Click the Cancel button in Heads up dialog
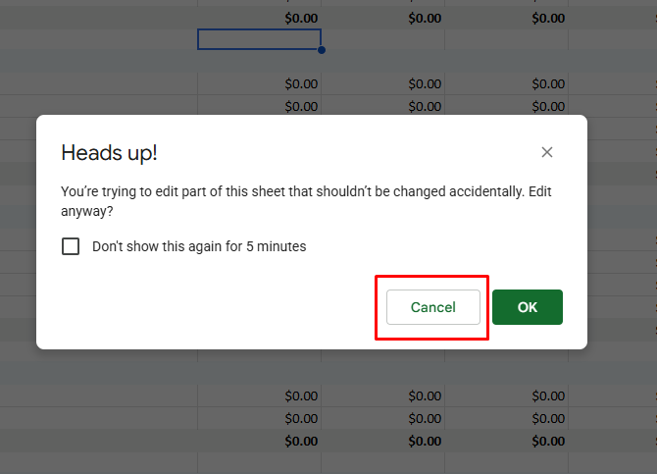 [x=432, y=307]
